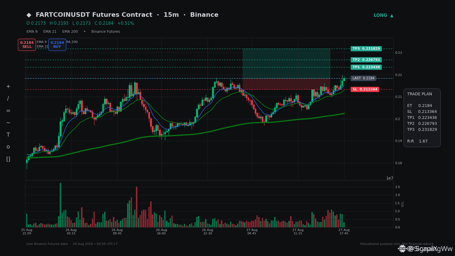Click the 25 Aug 21:00 time label
Image resolution: width=455 pixels, height=256 pixels.
pyautogui.click(x=27, y=232)
